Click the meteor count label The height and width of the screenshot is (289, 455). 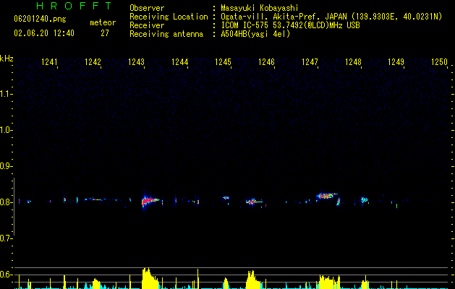pyautogui.click(x=103, y=22)
